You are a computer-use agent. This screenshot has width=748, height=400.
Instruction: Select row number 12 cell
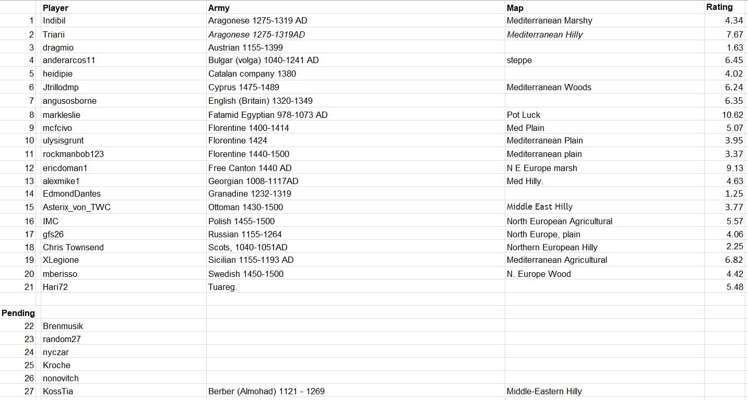point(20,168)
